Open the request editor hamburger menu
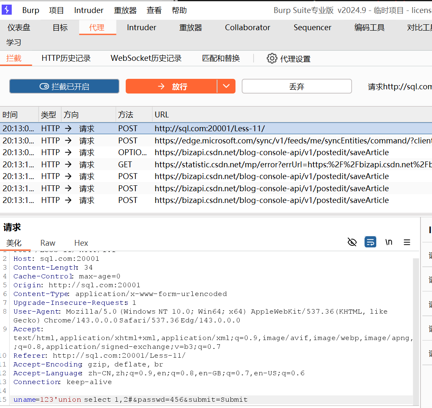The width and height of the screenshot is (432, 408). [407, 242]
